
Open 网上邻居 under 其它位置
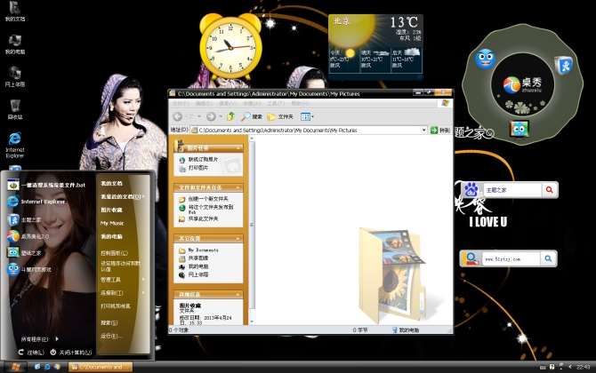[198, 274]
